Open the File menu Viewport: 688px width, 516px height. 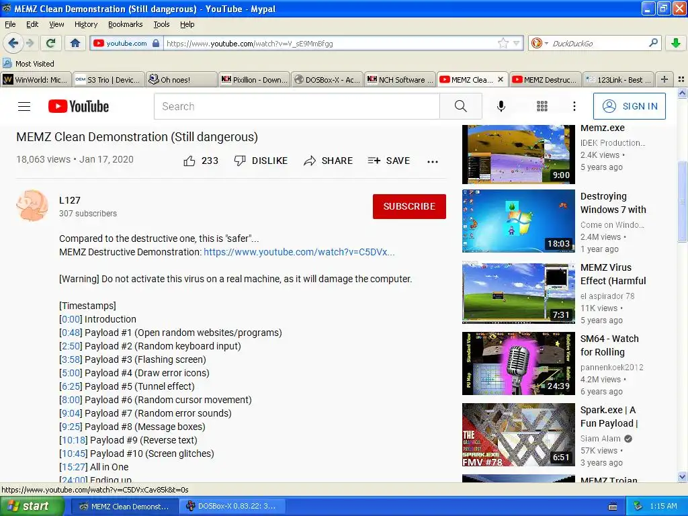[x=10, y=24]
